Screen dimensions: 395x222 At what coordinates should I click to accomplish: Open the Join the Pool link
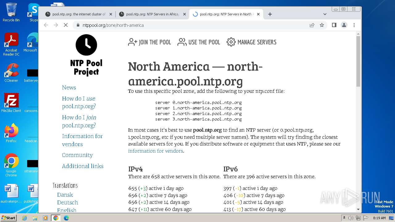tap(150, 42)
